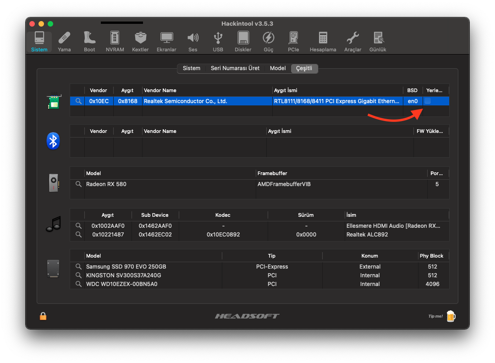Viewport: 495px width, 363px height.
Task: Select the Realtek ALC892 audio row
Action: click(x=259, y=235)
